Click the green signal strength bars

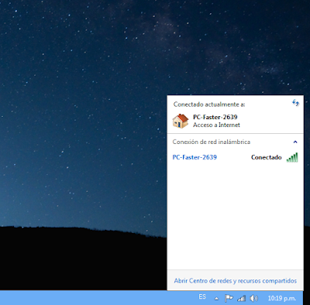pyautogui.click(x=292, y=157)
